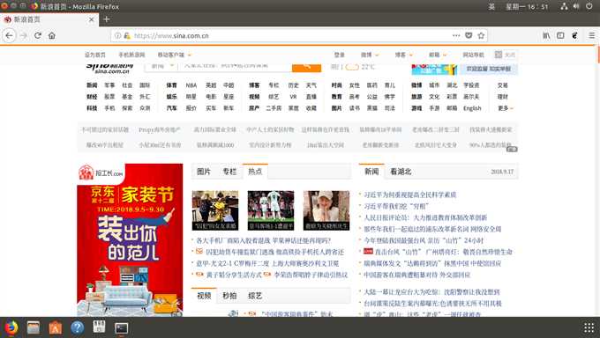Click the 登录 login link

tap(340, 55)
